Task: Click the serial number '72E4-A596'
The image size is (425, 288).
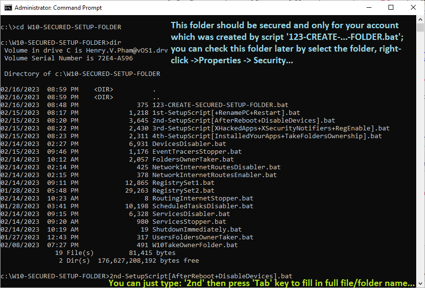Action: coord(115,58)
